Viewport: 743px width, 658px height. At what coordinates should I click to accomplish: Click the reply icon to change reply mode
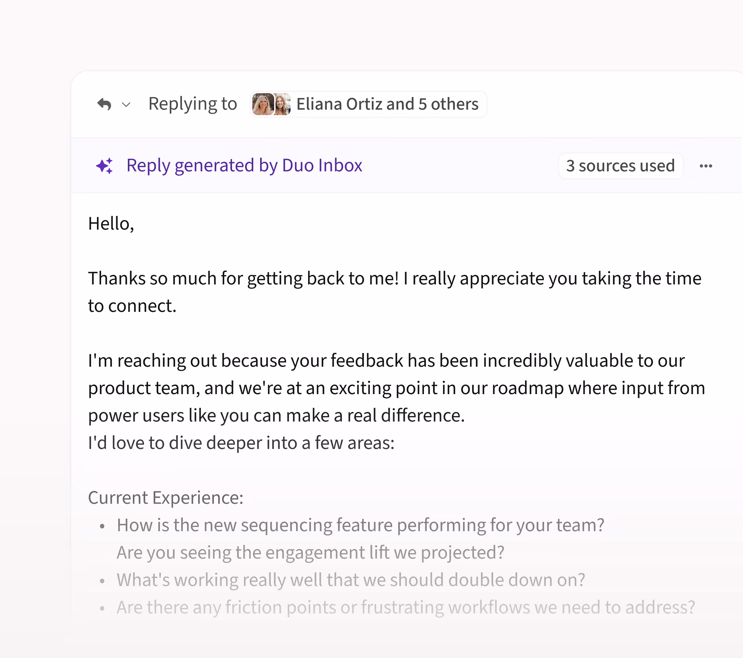[x=105, y=104]
